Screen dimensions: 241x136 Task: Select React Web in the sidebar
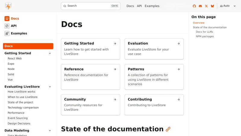click(15, 59)
